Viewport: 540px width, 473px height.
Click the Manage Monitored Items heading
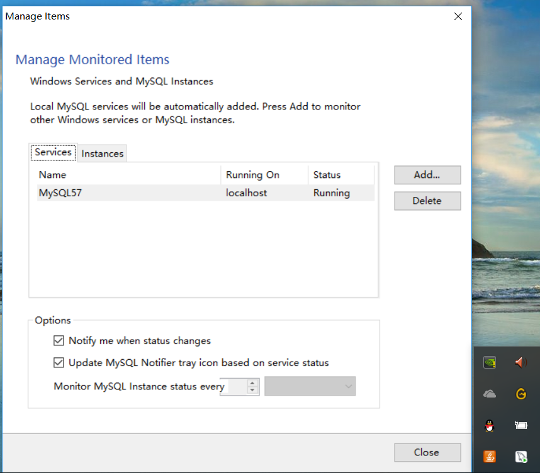pos(93,60)
